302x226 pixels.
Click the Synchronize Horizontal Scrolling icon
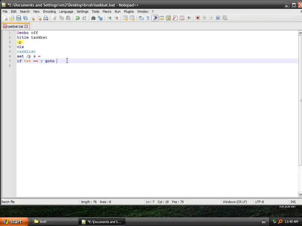(132, 18)
